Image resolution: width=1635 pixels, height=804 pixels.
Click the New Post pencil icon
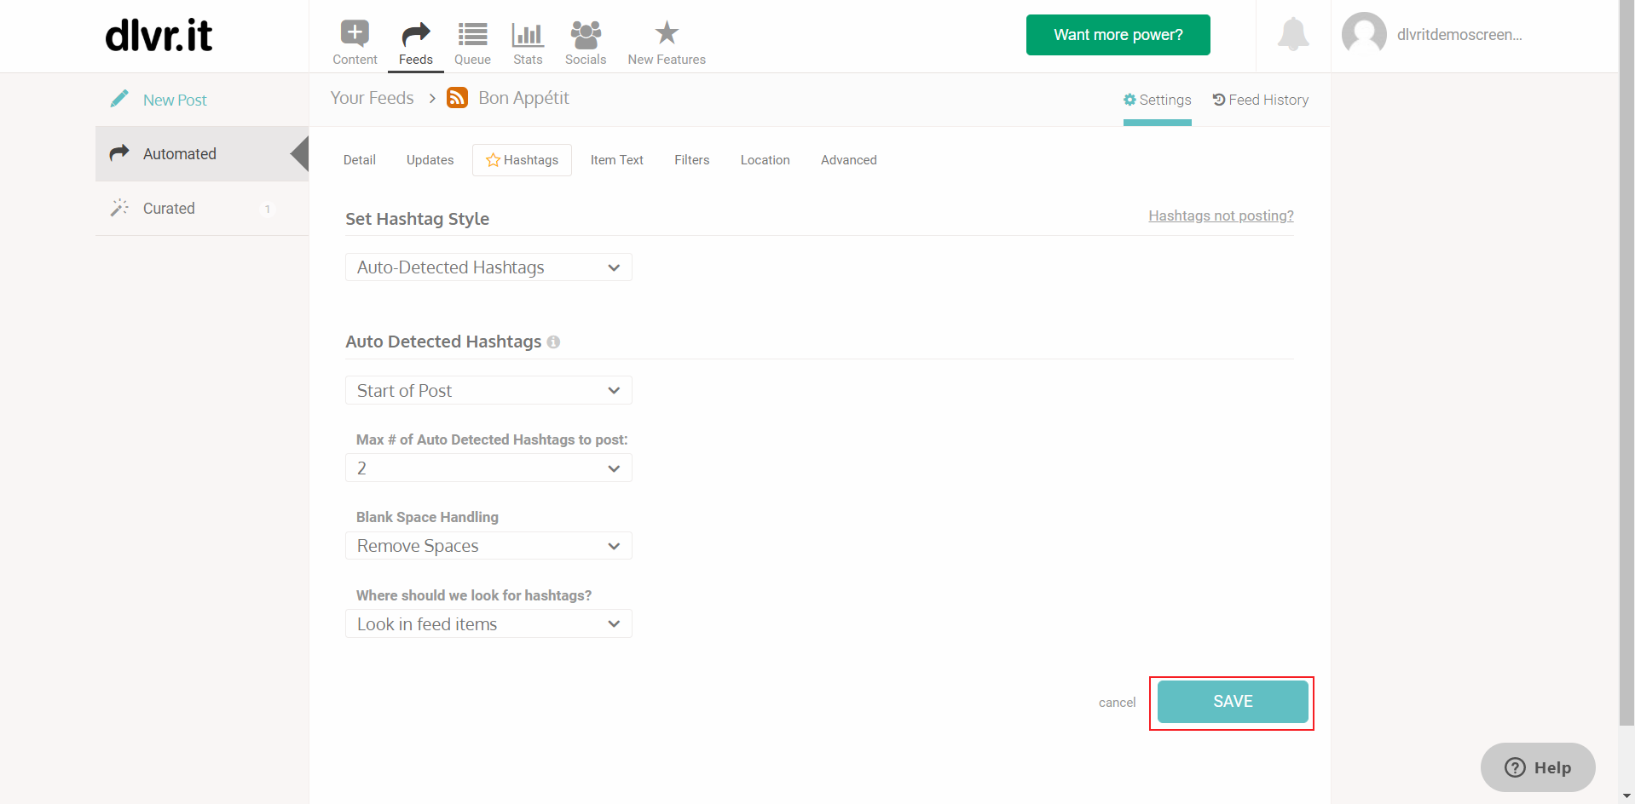tap(119, 99)
